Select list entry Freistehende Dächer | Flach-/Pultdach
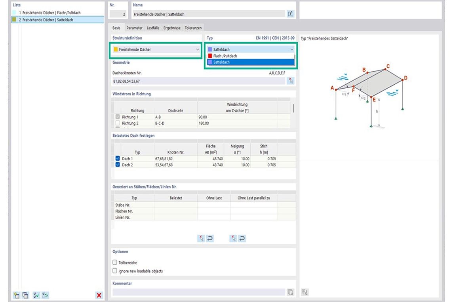The image size is (453, 302). [51, 13]
